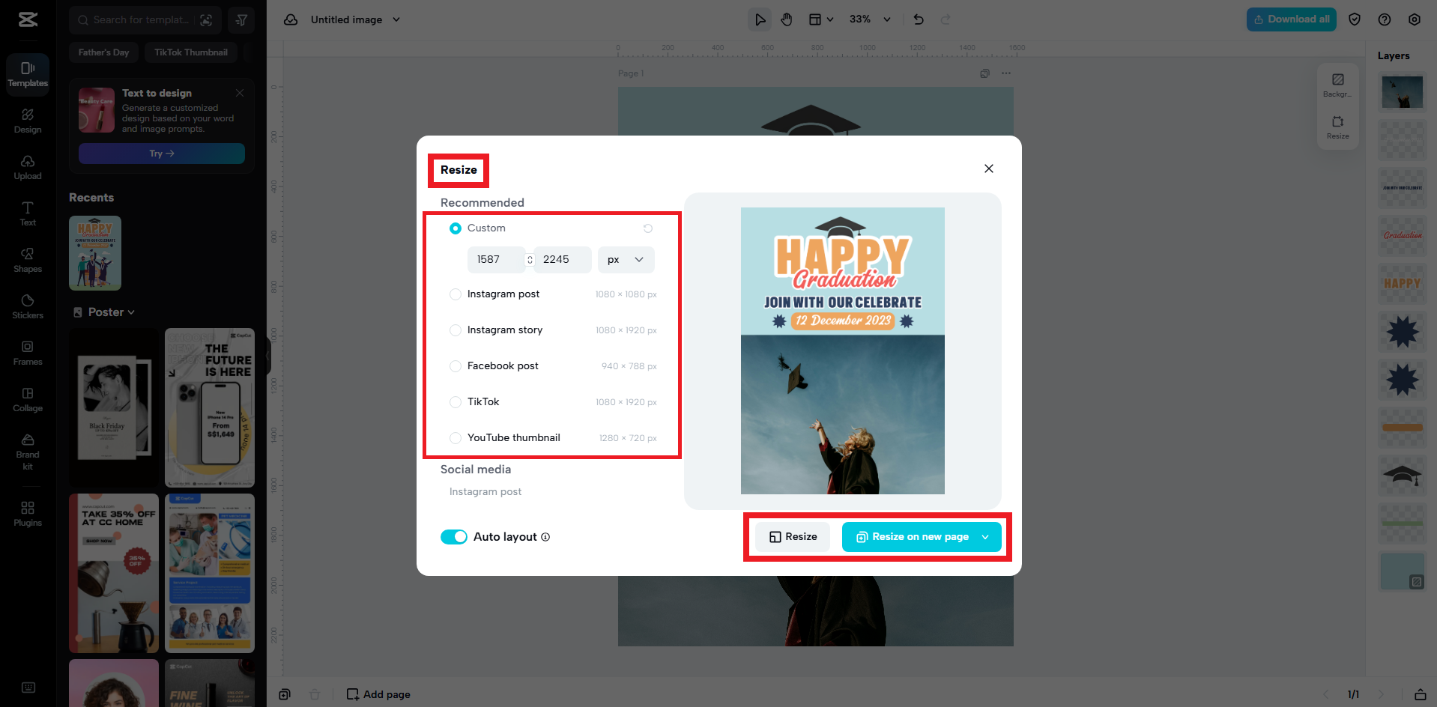
Task: Open the Templates sidebar panel
Action: (28, 75)
